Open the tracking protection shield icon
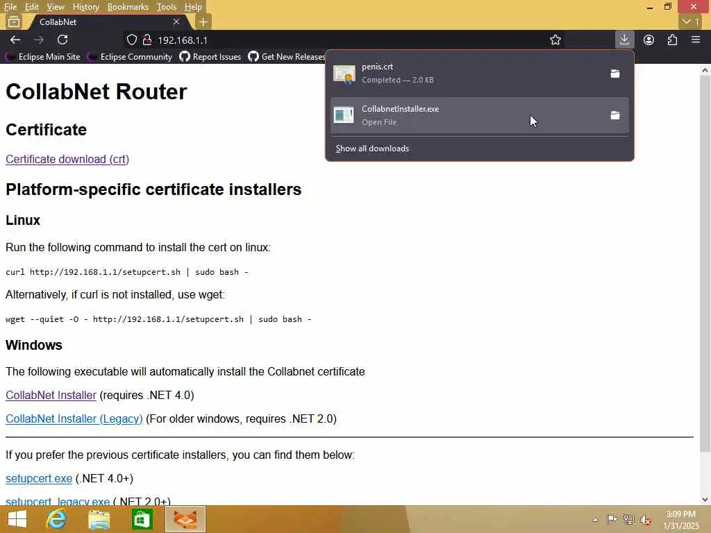Viewport: 711px width, 533px height. (x=131, y=40)
